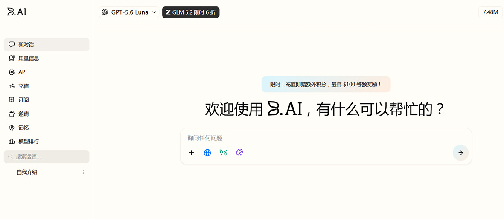Toggle the green wings icon

click(x=223, y=153)
